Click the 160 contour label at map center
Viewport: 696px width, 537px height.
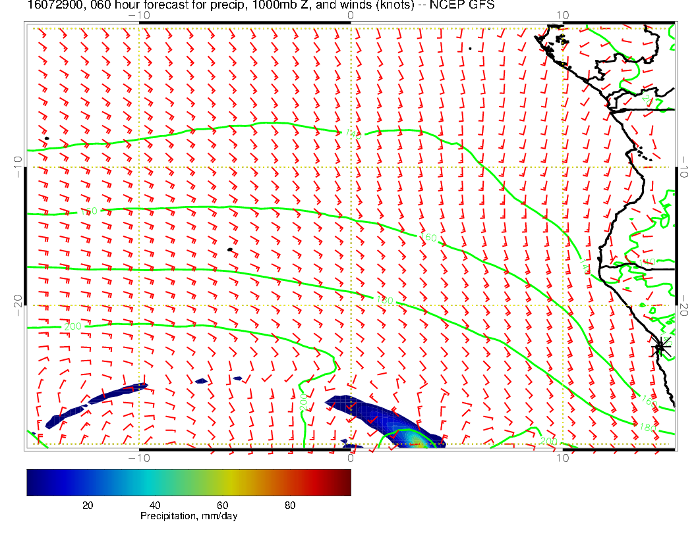(x=428, y=237)
